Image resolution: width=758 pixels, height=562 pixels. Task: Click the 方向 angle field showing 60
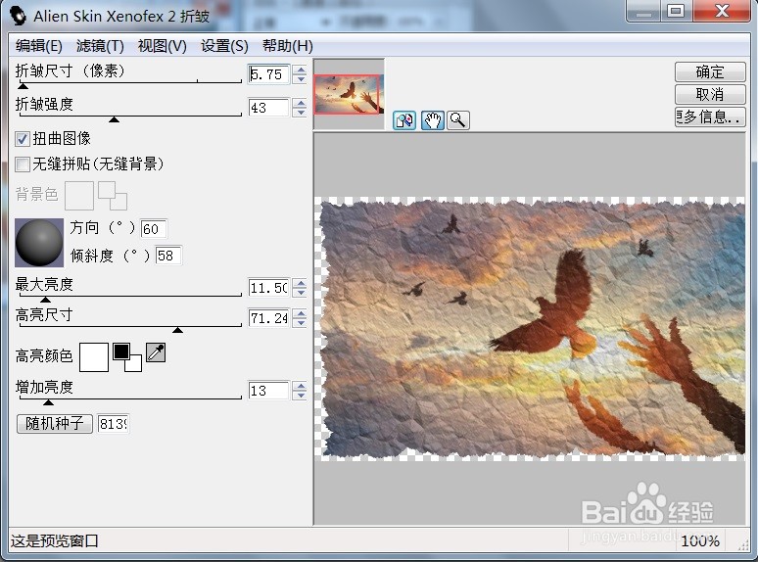pyautogui.click(x=154, y=229)
